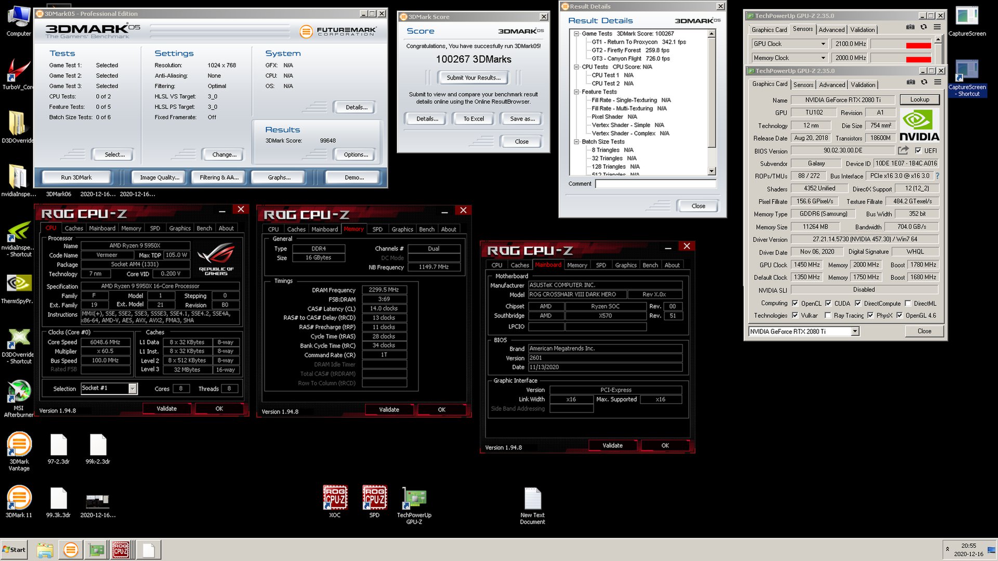Viewport: 998px width, 561px height.
Task: Open 3DMark 11 desktop icon
Action: tap(19, 502)
